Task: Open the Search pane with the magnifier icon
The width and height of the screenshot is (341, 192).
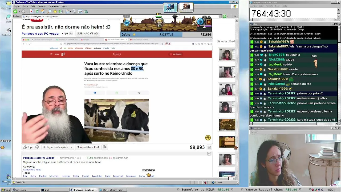Action: (x=49, y=11)
